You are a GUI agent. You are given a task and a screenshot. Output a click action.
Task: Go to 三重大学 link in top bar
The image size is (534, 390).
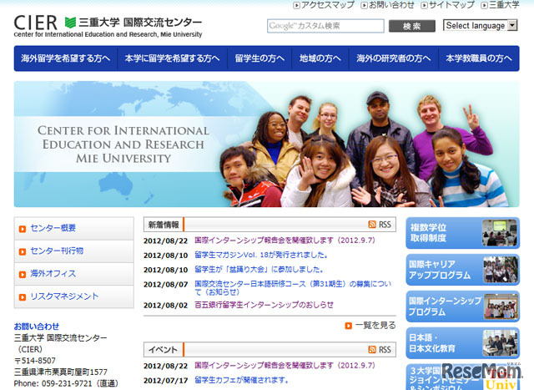[x=504, y=5]
